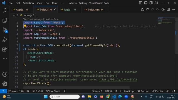
Task: Toggle secondary side bar layout icon
Action: click(151, 3)
